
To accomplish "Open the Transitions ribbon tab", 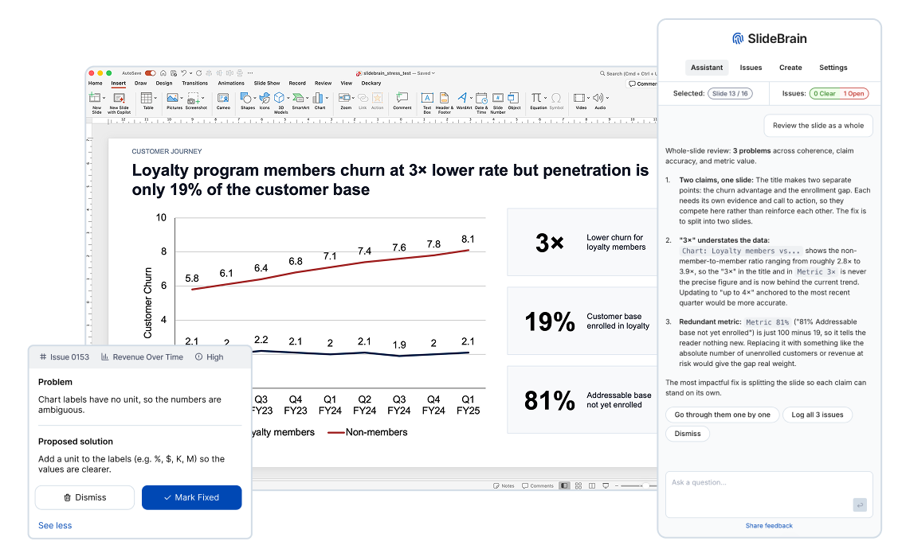I will pos(194,83).
